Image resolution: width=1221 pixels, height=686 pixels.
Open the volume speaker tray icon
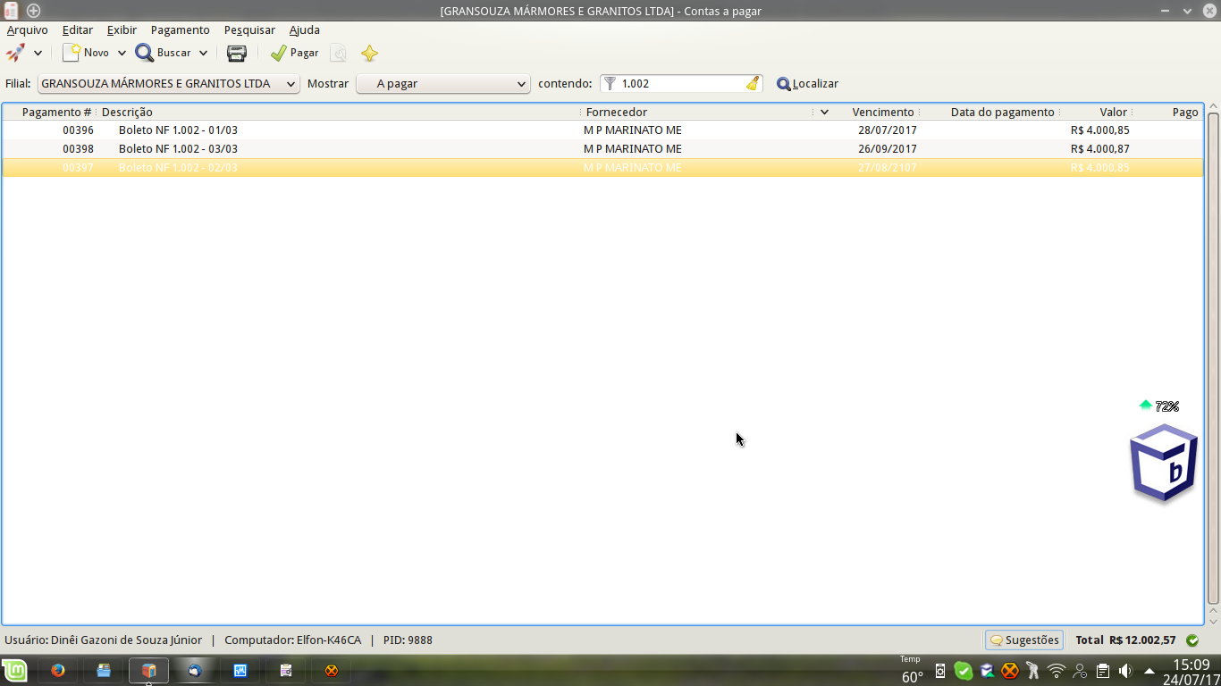tap(1124, 670)
